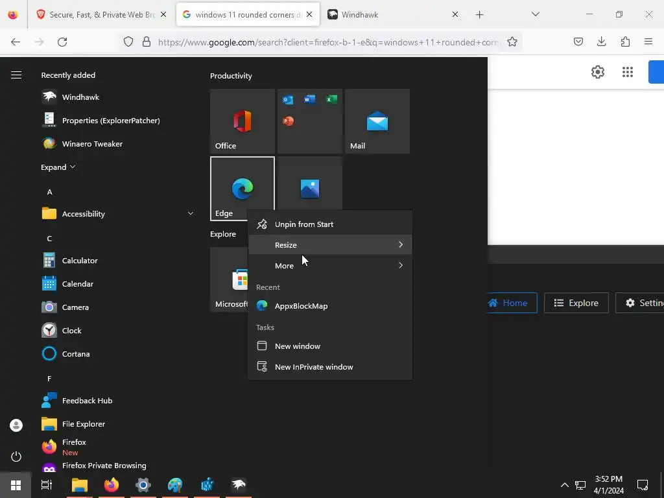Open Calendar from the app list
The image size is (664, 498).
[x=78, y=284]
